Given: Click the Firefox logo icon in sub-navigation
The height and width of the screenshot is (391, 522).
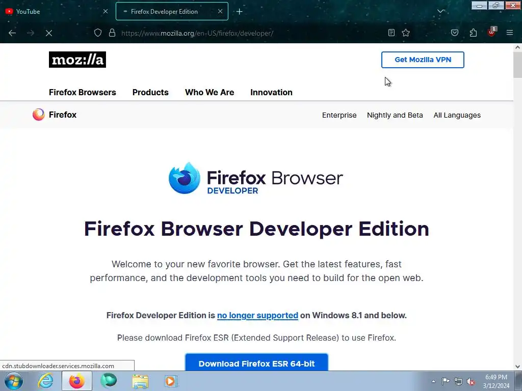Looking at the screenshot, I should click(39, 115).
